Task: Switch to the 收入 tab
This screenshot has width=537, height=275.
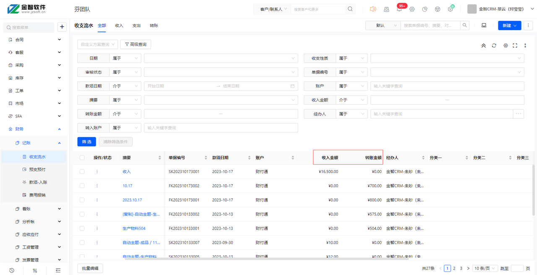Action: point(119,26)
